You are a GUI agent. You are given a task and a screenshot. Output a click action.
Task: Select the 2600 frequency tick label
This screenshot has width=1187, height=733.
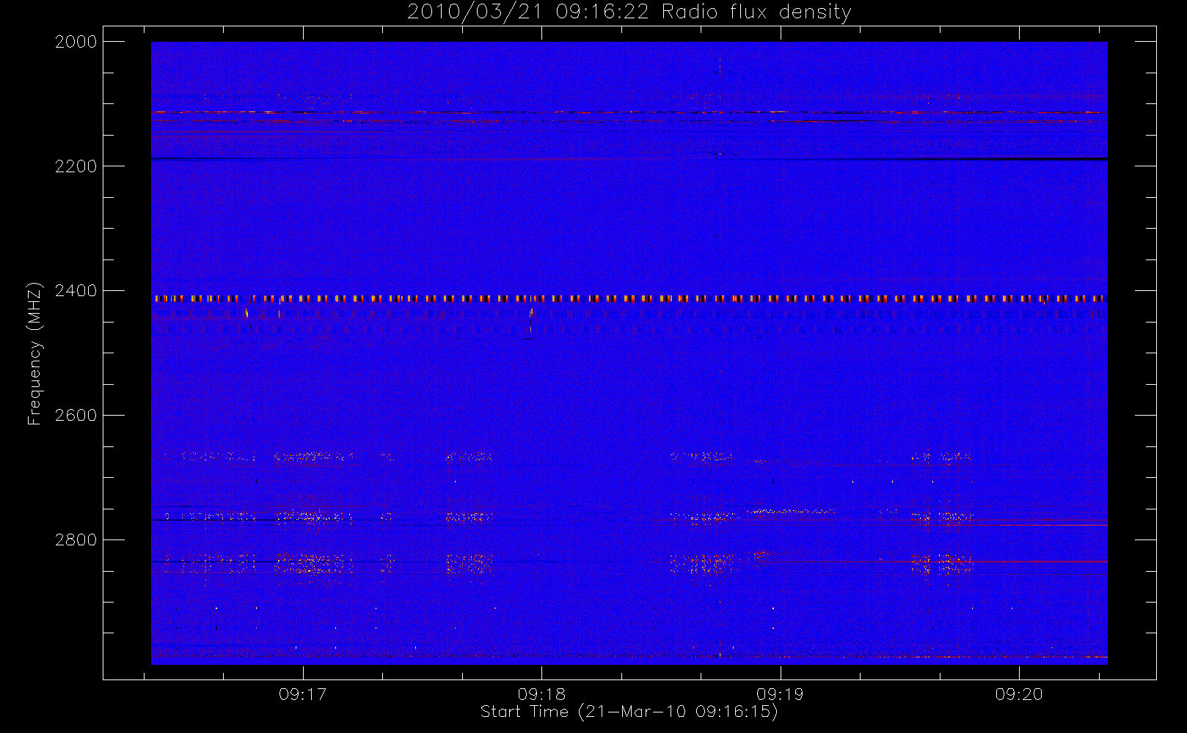pos(76,416)
